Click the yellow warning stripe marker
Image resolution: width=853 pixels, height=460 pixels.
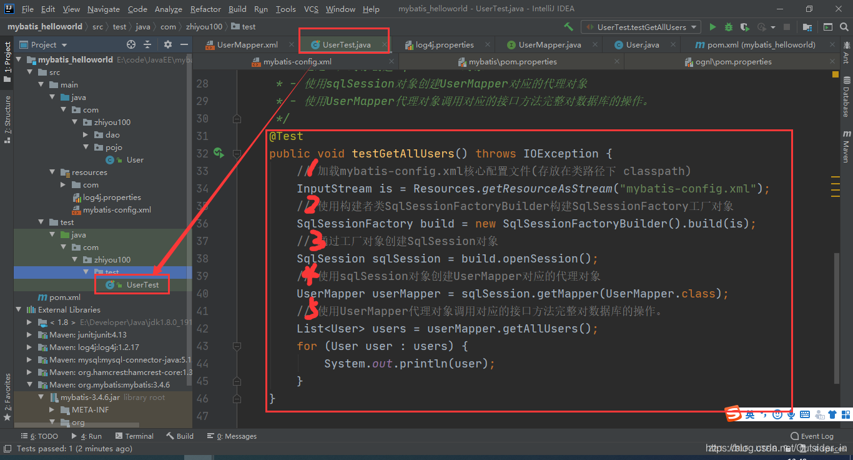tap(836, 74)
